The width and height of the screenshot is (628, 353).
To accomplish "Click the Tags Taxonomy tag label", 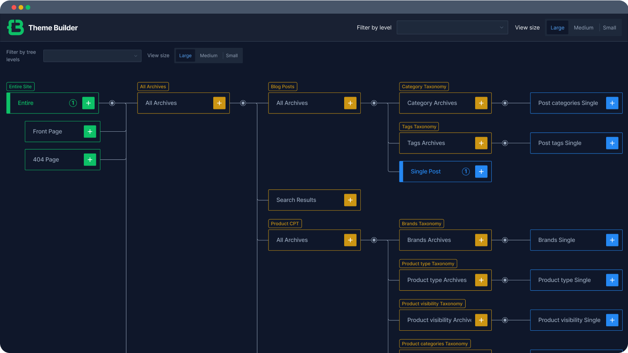I will click(419, 127).
